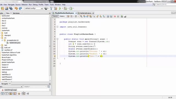Click the Shift Line Left icon
176x99 pixels.
(x=108, y=16)
